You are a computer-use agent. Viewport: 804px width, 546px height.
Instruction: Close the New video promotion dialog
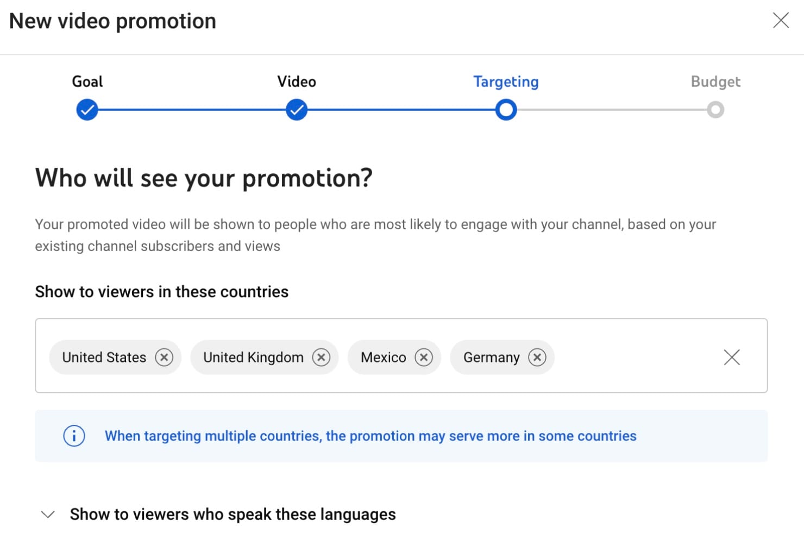point(781,20)
